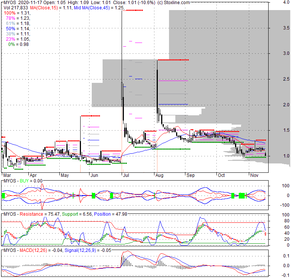
Task: Click the Signal(12,26,9) = -0.05 label
Action: coord(88,250)
